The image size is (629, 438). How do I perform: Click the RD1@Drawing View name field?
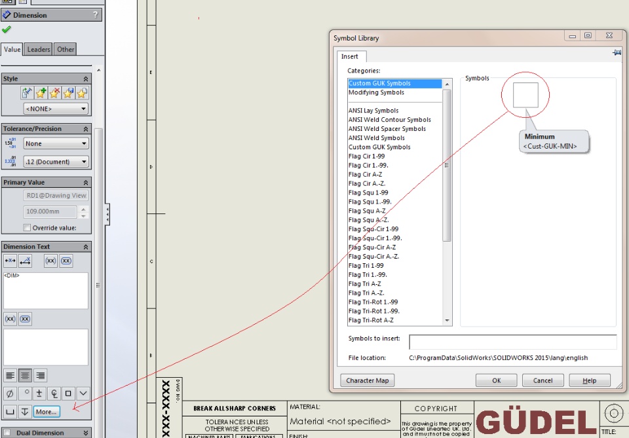(56, 196)
